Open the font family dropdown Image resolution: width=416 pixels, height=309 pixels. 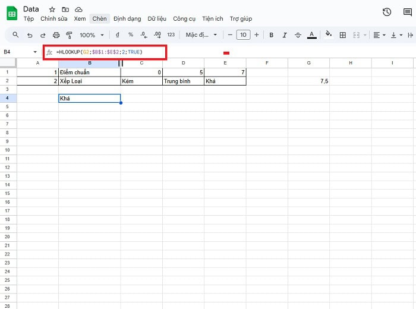tap(201, 35)
